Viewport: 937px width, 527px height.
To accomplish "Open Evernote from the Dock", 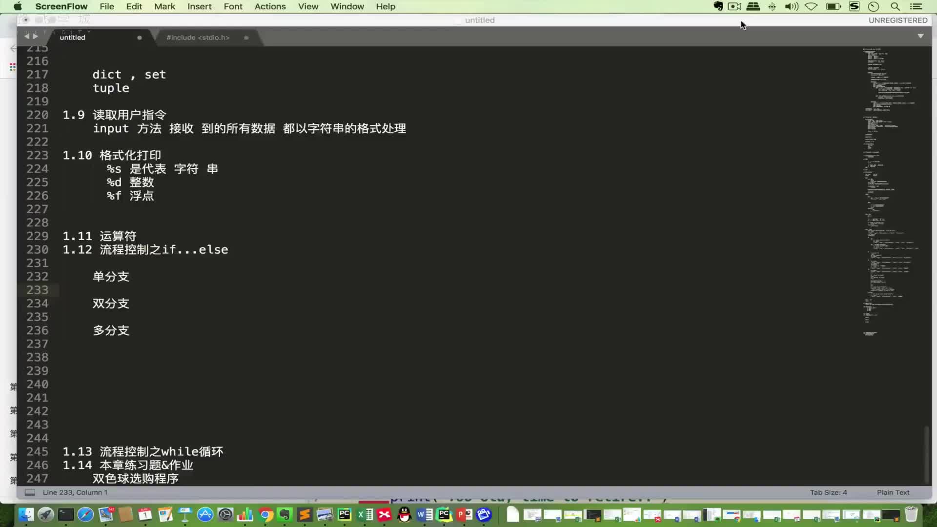I will coord(284,514).
